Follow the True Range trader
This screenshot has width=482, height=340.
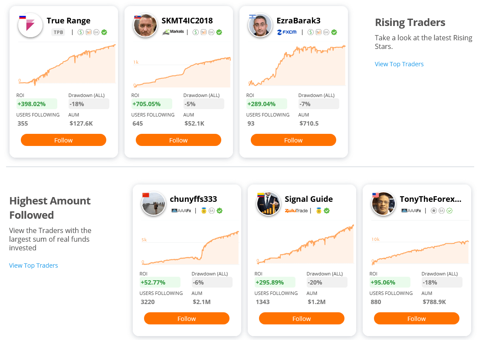click(63, 140)
